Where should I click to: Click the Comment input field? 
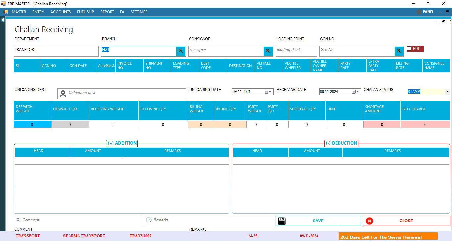tap(78, 221)
